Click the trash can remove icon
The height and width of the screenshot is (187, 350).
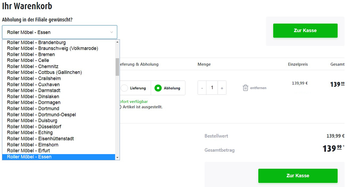click(x=245, y=88)
